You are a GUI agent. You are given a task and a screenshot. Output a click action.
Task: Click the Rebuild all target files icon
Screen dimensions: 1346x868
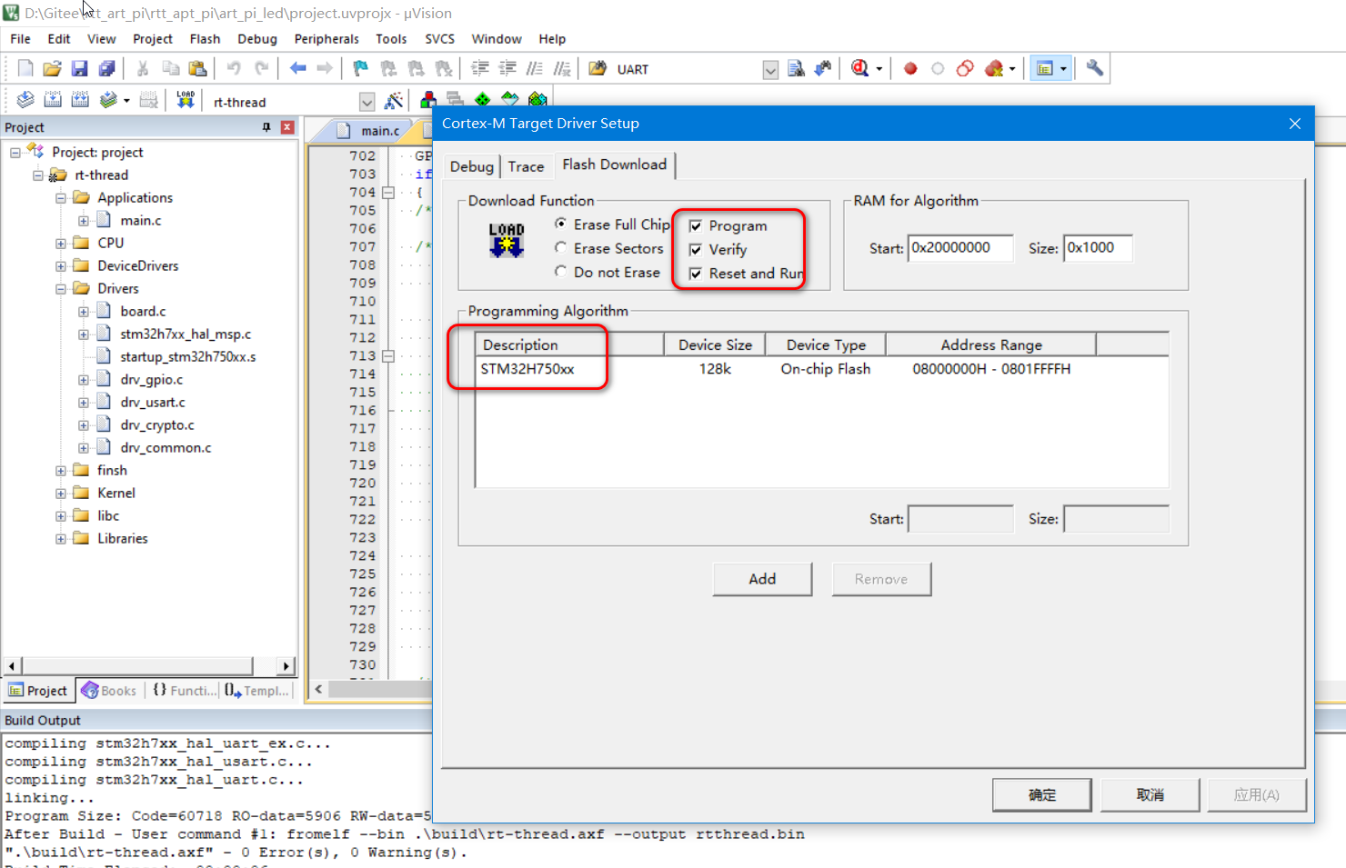pyautogui.click(x=80, y=100)
